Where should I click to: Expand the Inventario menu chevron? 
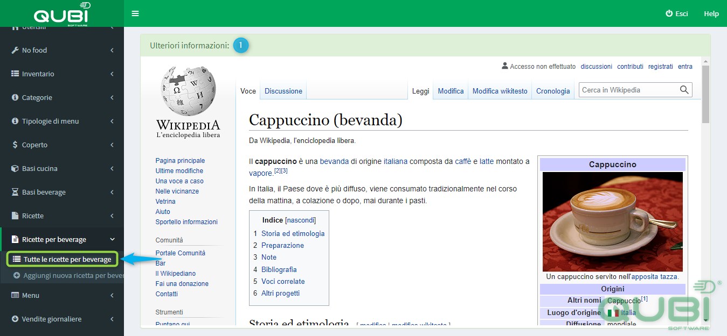click(112, 74)
